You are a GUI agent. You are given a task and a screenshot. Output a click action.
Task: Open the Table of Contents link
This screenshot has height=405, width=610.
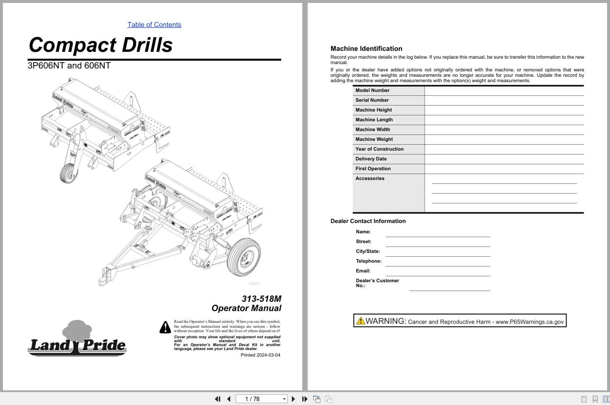coord(154,24)
